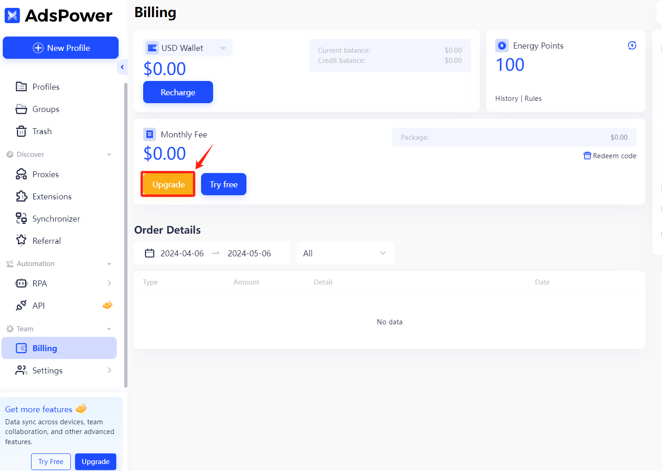The image size is (662, 471).
Task: Collapse the Automation section
Action: pos(109,263)
